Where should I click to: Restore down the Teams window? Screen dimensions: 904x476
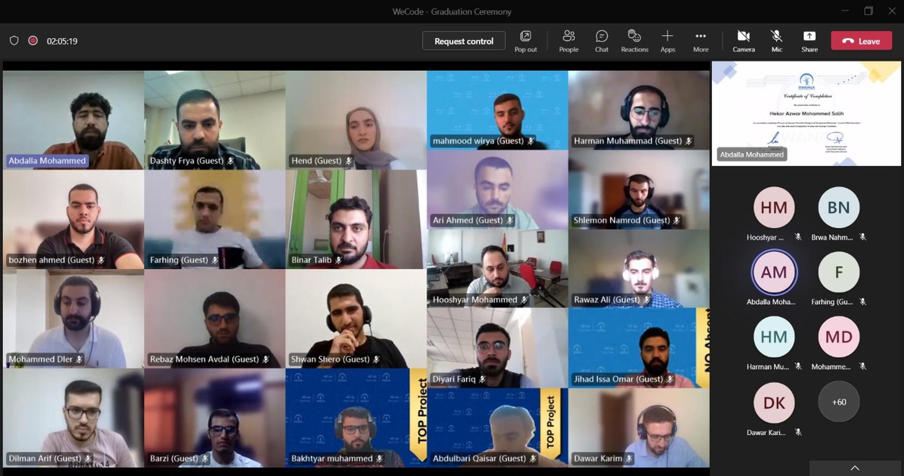[x=868, y=11]
